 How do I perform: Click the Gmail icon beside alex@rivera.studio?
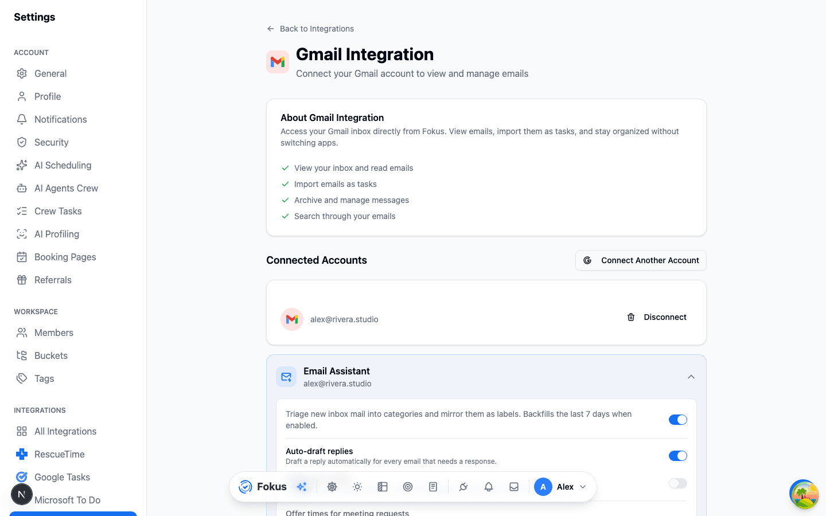click(x=292, y=319)
